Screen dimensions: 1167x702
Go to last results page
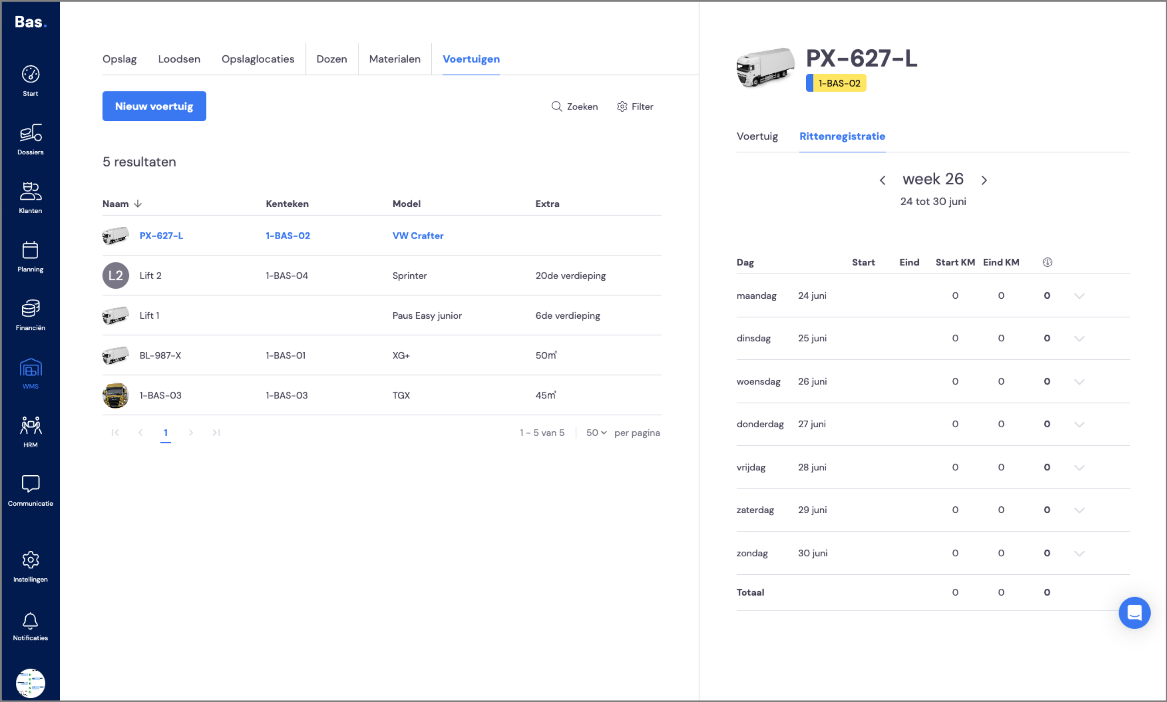[216, 432]
